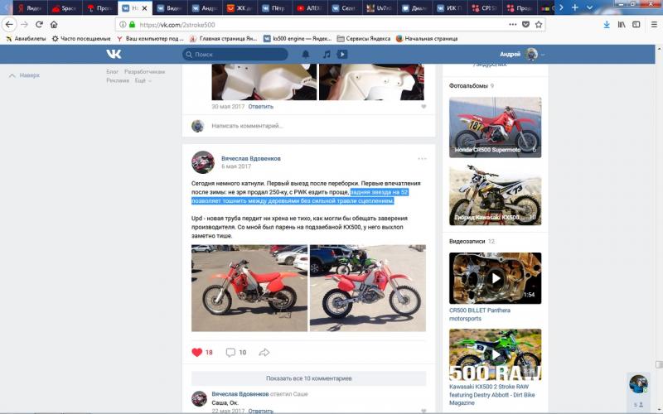Expand the Ещё footer menu
This screenshot has width=663, height=414.
point(143,80)
